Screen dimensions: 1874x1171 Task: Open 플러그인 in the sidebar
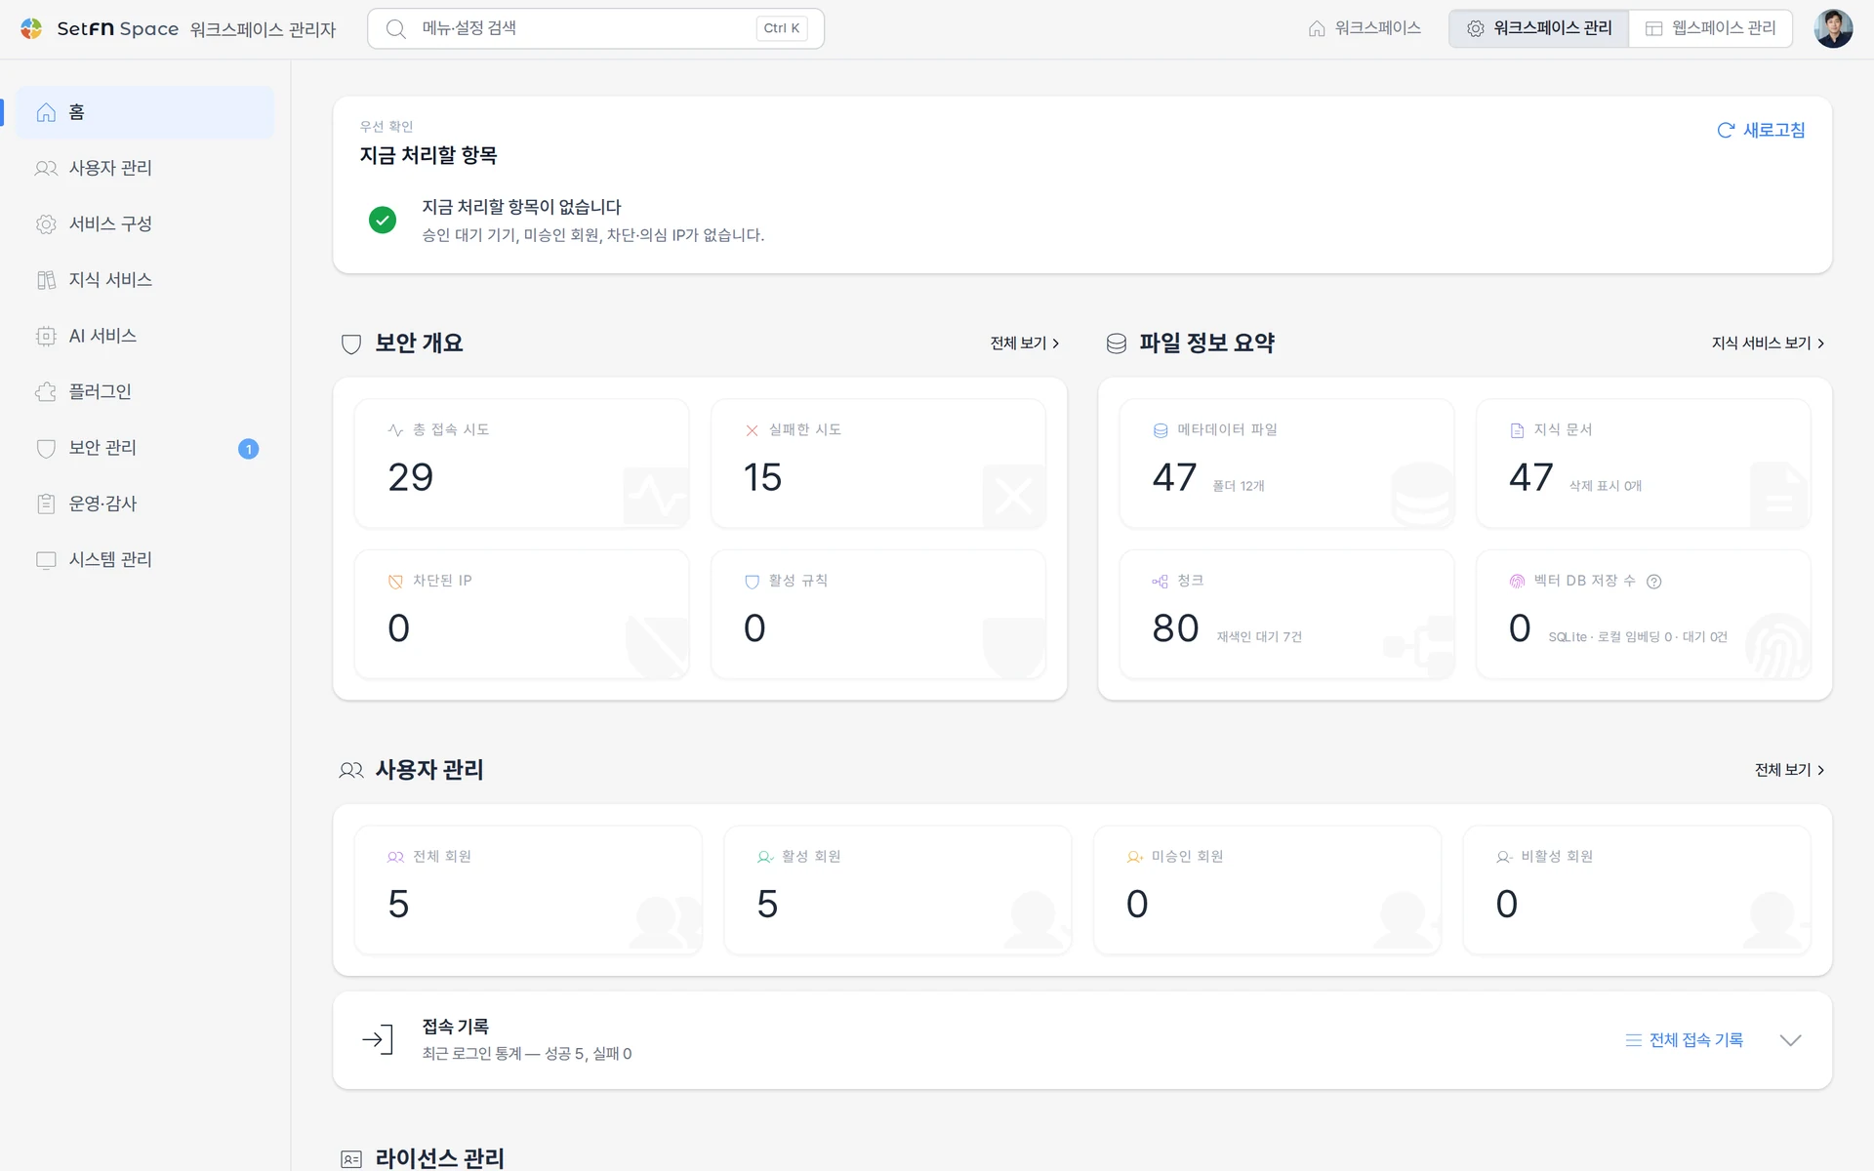144,392
